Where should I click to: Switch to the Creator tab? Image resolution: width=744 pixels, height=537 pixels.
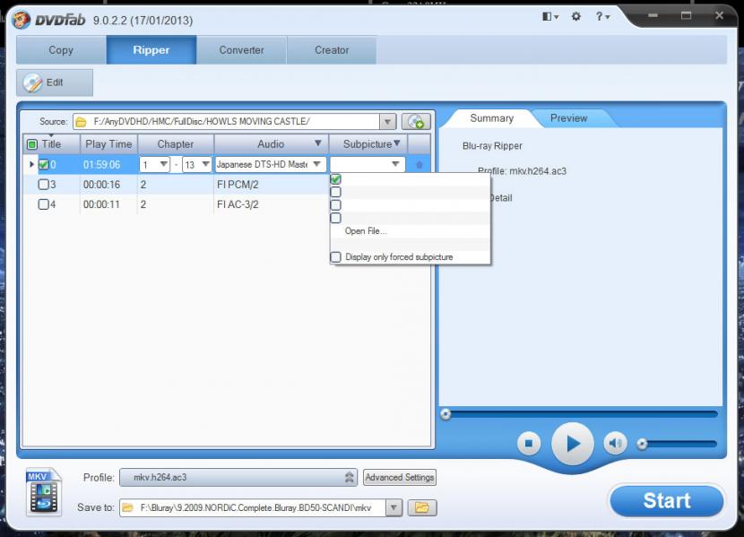[332, 50]
